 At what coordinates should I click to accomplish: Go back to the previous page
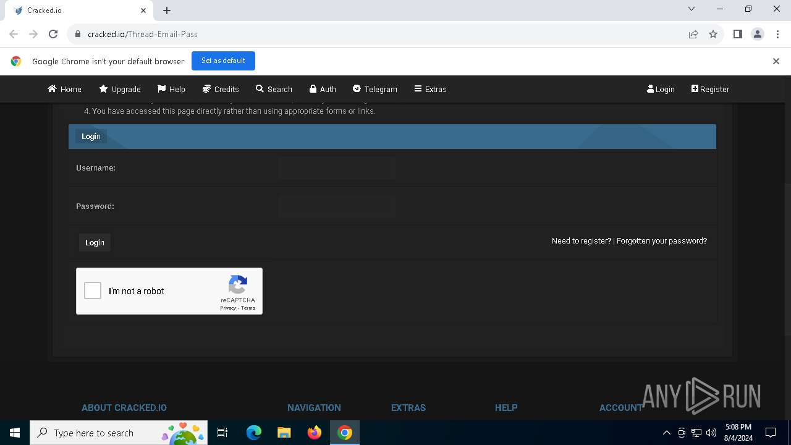point(14,34)
